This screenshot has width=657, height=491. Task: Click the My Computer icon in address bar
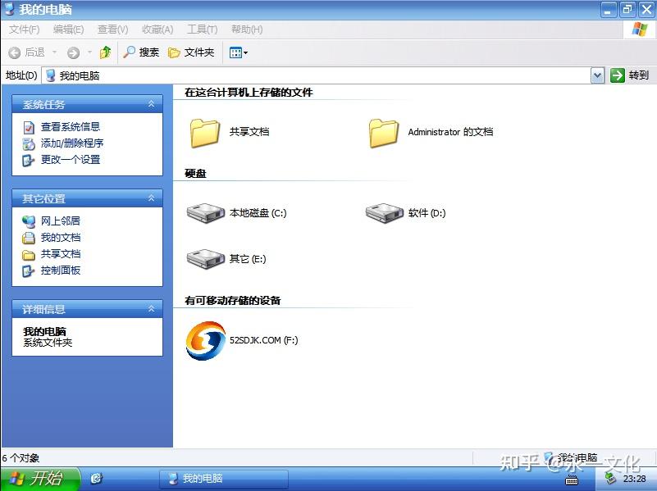51,75
